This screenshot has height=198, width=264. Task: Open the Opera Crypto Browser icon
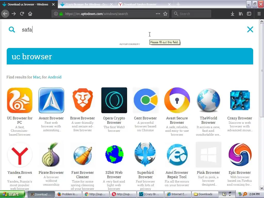114,100
